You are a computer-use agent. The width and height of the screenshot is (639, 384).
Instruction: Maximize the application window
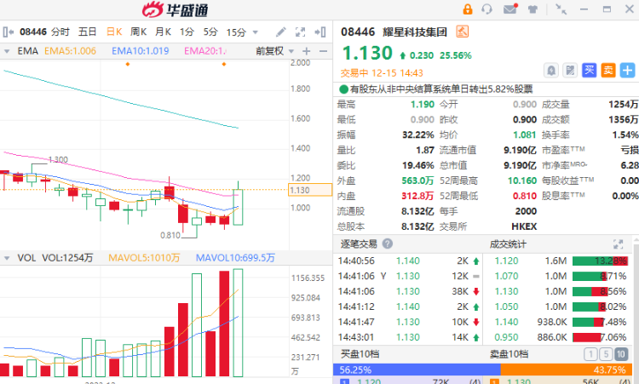click(607, 9)
